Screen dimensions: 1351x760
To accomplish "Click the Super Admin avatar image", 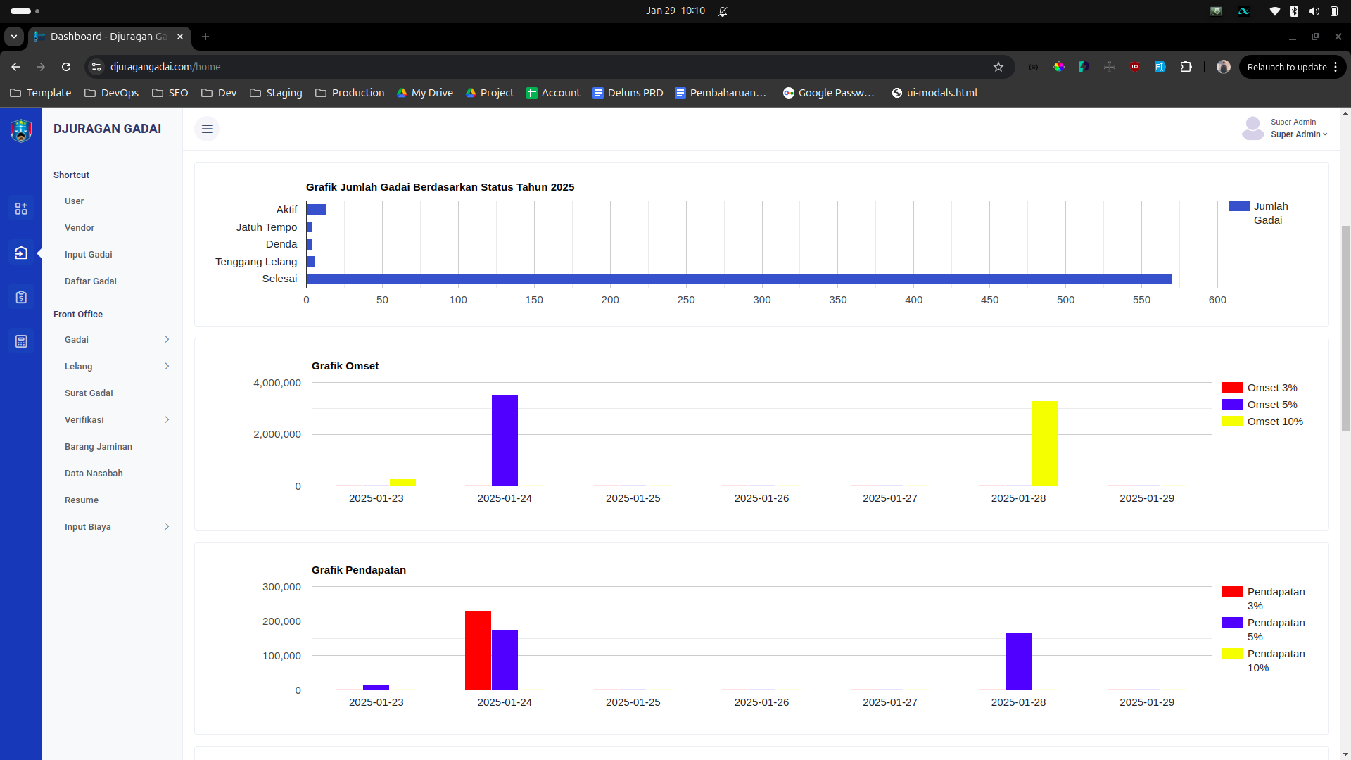I will (x=1252, y=128).
